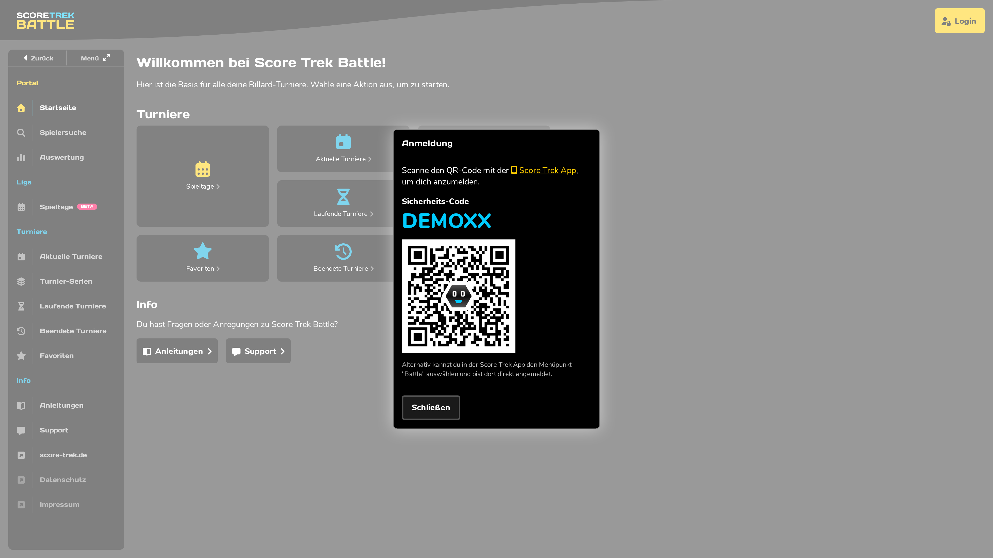Open Turnier-Serien from the sidebar
The height and width of the screenshot is (558, 993).
coord(66,282)
